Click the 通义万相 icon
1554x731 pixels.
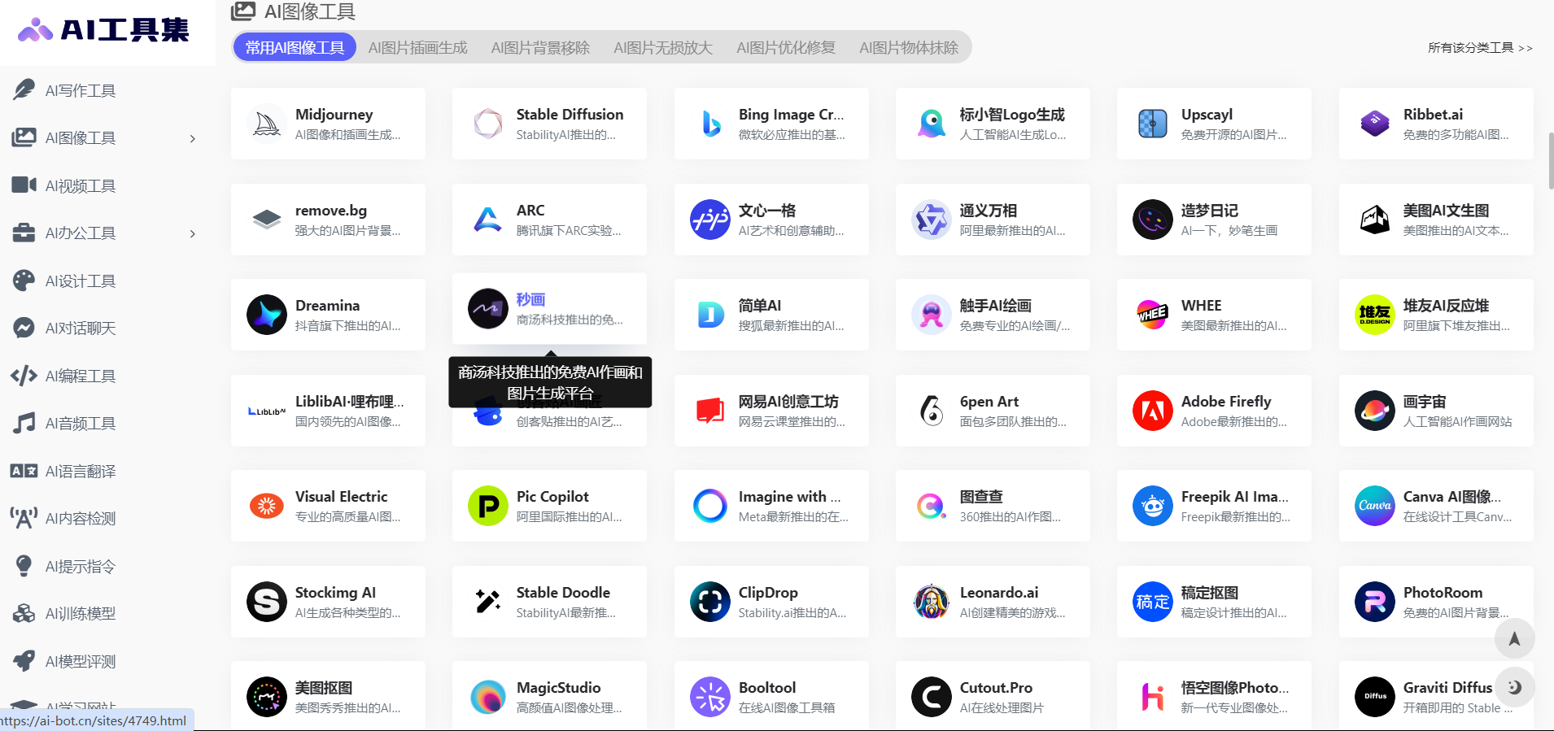(x=932, y=220)
